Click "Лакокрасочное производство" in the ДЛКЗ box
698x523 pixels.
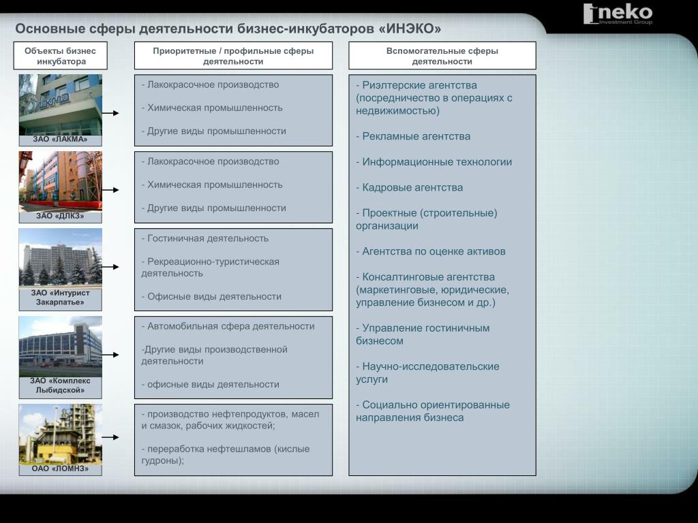tap(210, 161)
